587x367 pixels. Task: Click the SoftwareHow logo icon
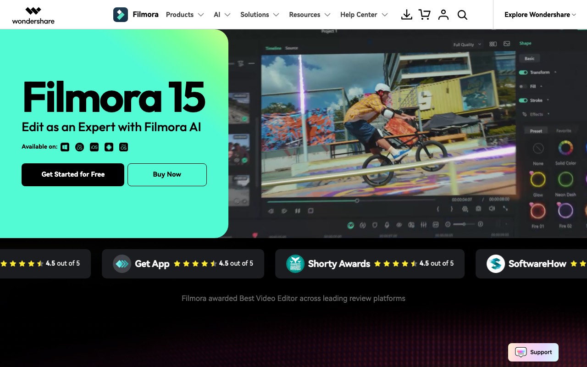tap(496, 264)
